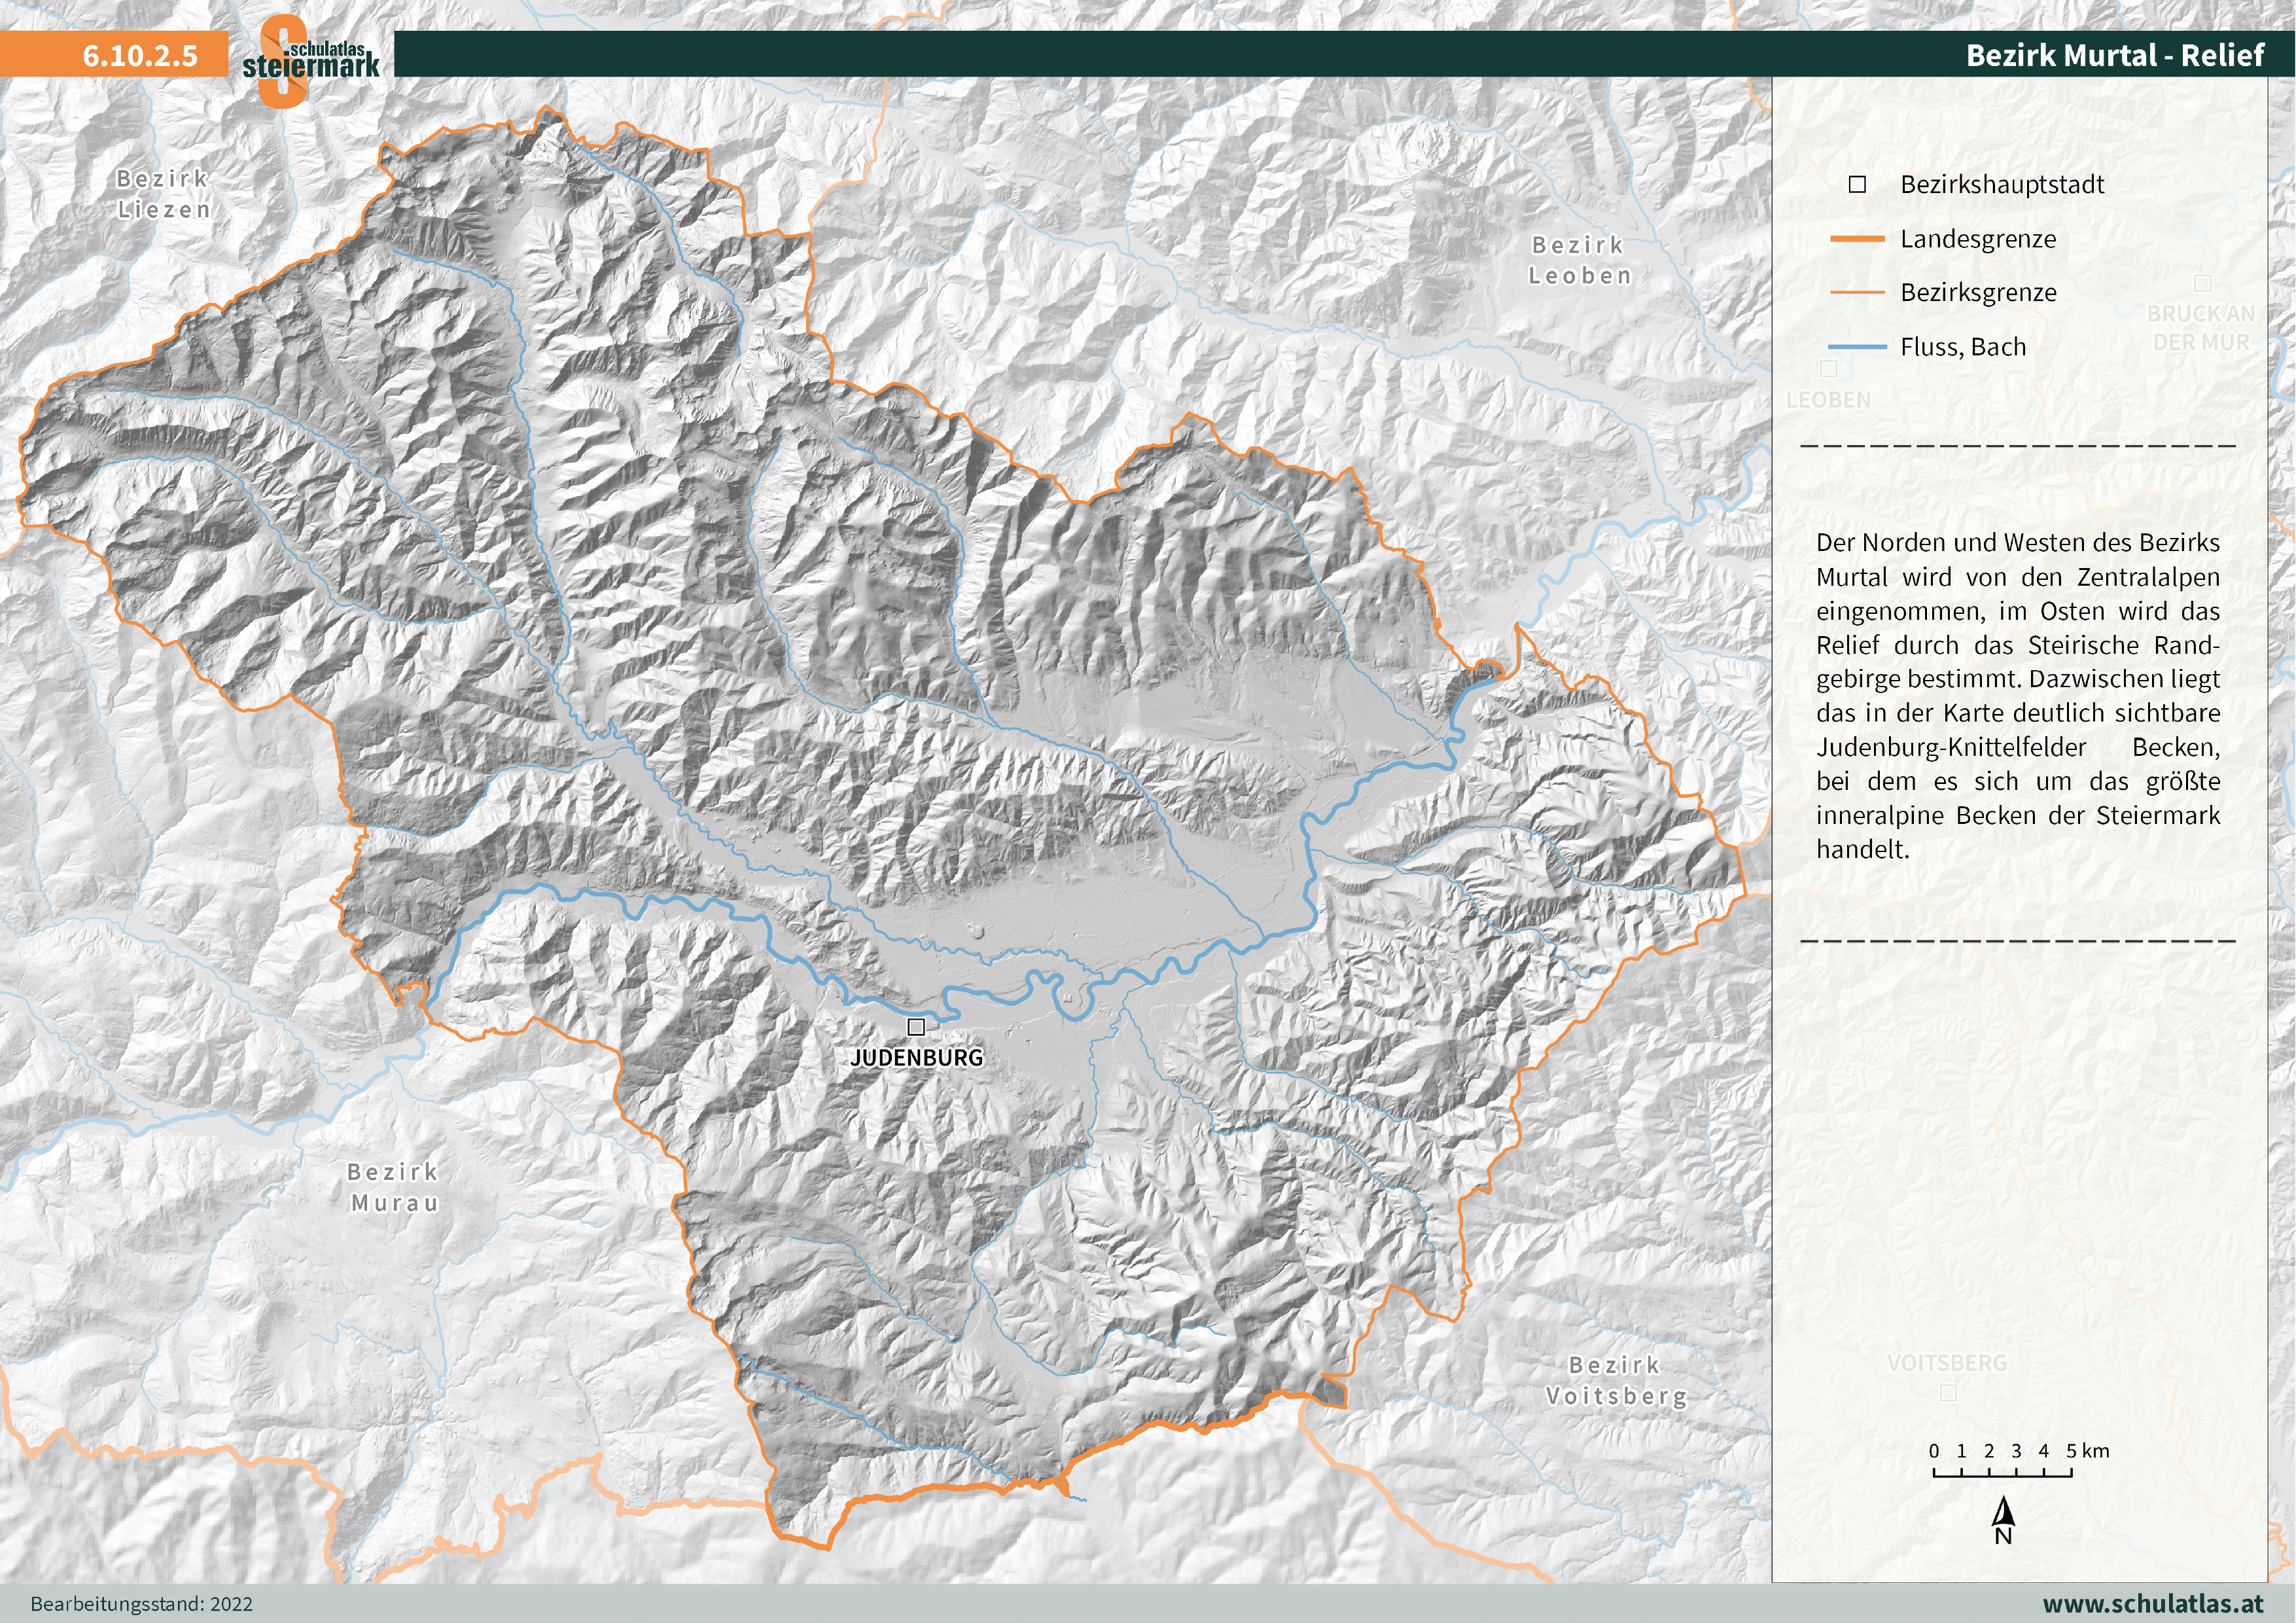Image resolution: width=2296 pixels, height=1623 pixels.
Task: Click the thin orange Bezirksgrenze legend line
Action: (x=1857, y=293)
